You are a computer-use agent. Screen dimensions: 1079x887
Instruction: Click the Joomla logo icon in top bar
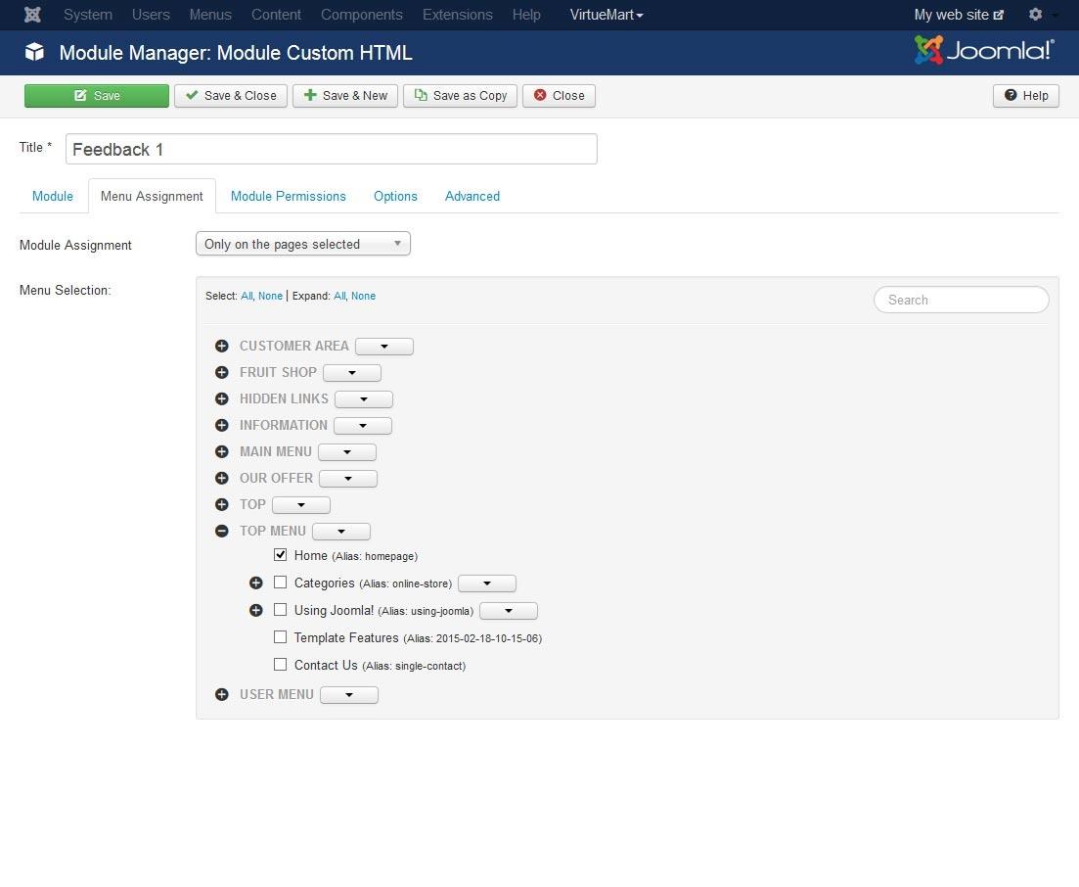pyautogui.click(x=32, y=15)
